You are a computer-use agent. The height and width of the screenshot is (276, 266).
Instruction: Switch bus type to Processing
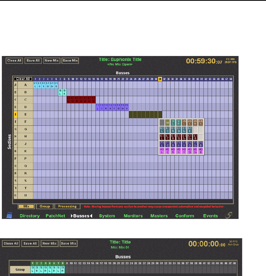pos(67,206)
